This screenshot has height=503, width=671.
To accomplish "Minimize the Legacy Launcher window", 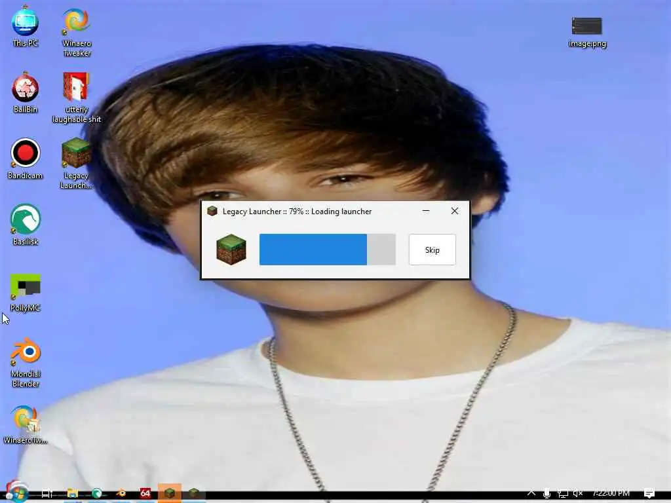I will coord(426,211).
